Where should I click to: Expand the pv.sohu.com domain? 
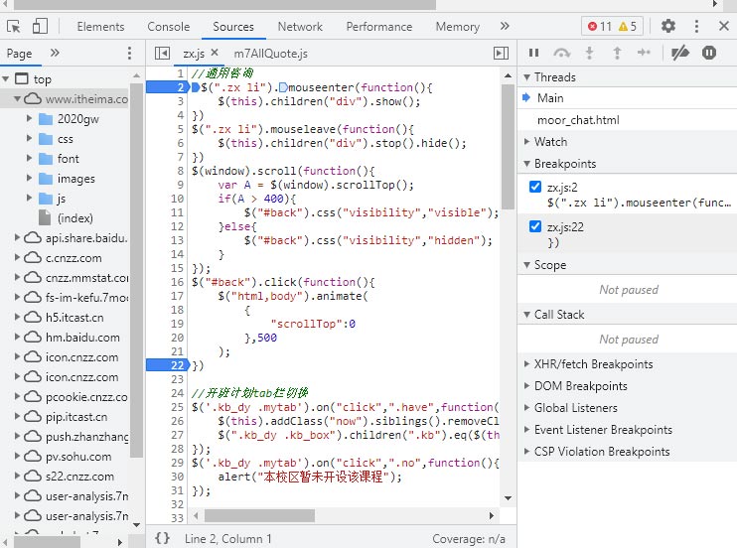[x=18, y=457]
